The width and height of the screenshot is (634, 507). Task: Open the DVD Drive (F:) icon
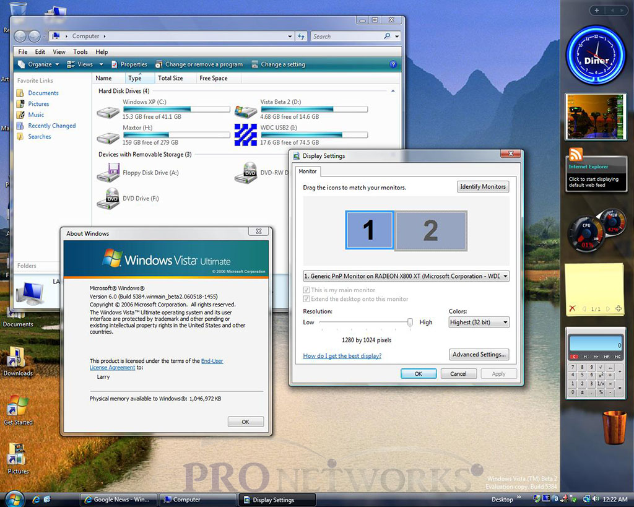108,199
